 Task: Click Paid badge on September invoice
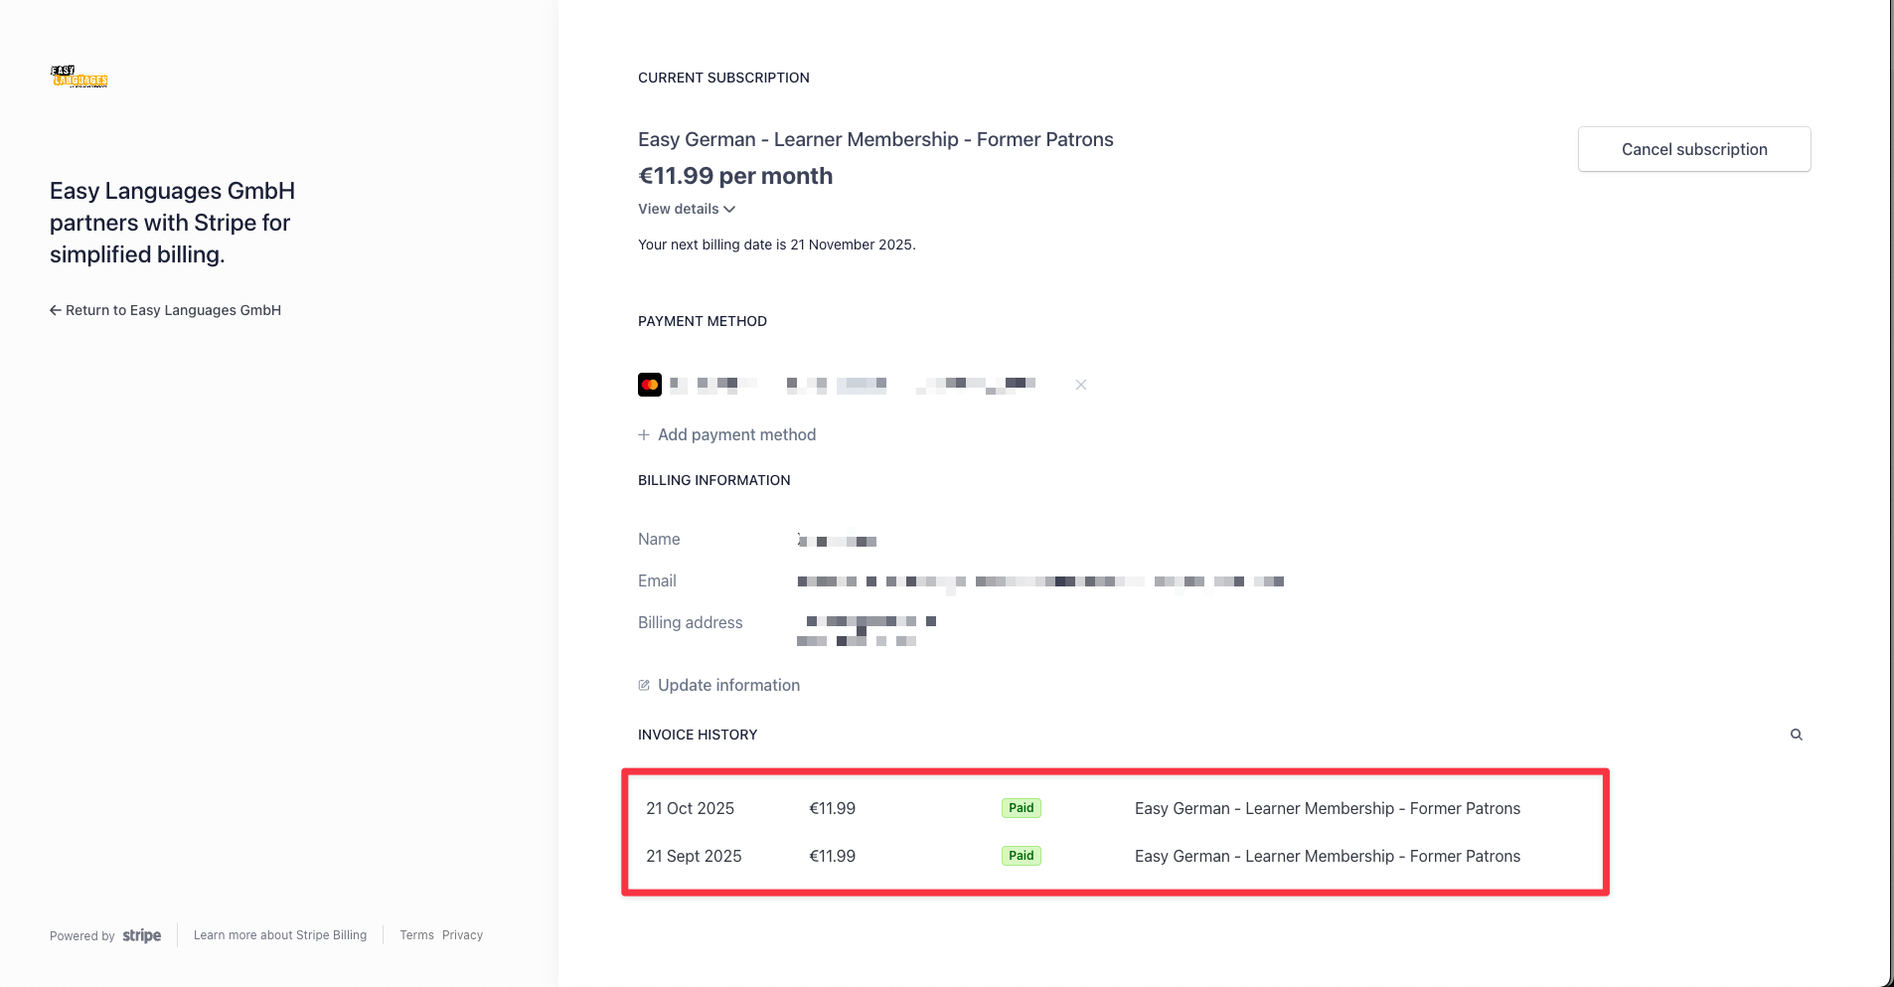point(1021,856)
